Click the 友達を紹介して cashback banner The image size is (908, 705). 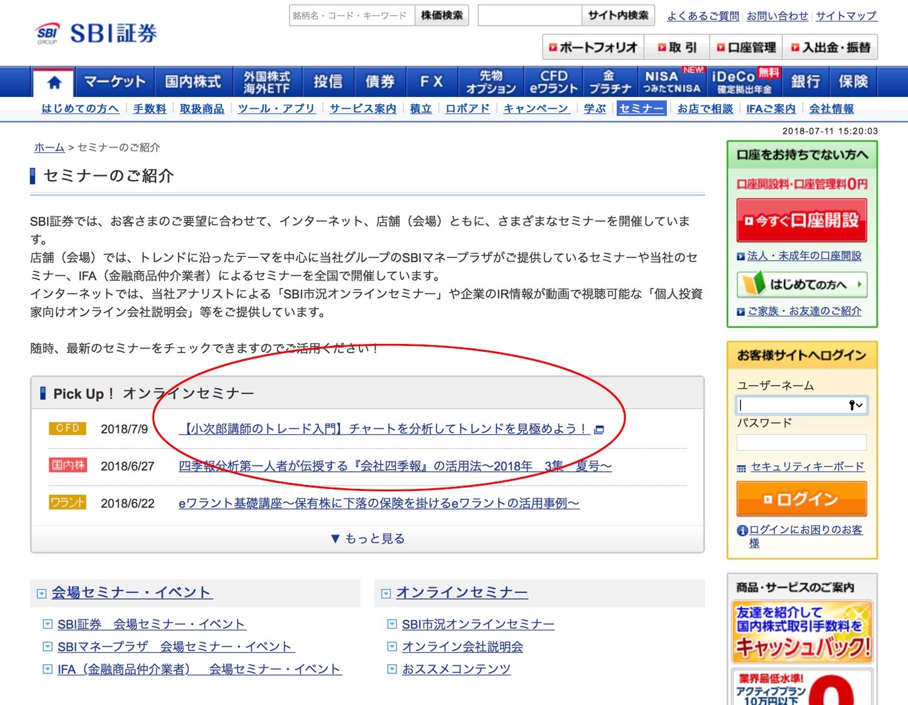tap(802, 631)
